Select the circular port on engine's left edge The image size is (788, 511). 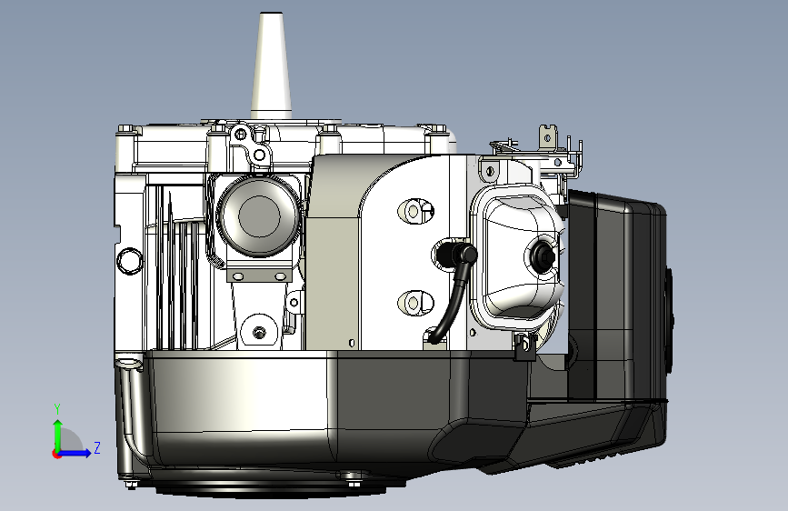[130, 261]
